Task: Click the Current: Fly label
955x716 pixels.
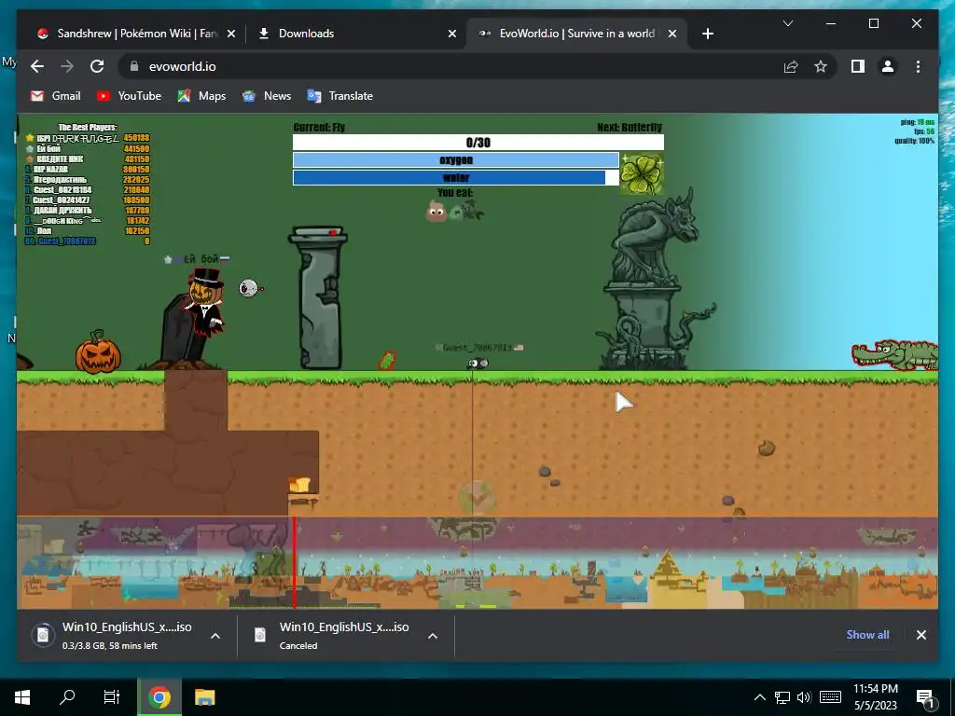Action: pos(319,127)
